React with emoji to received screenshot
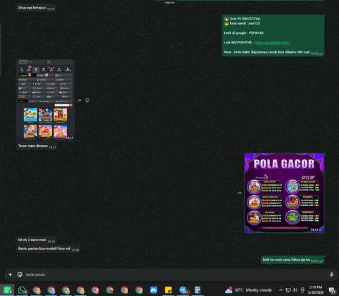 (87, 100)
